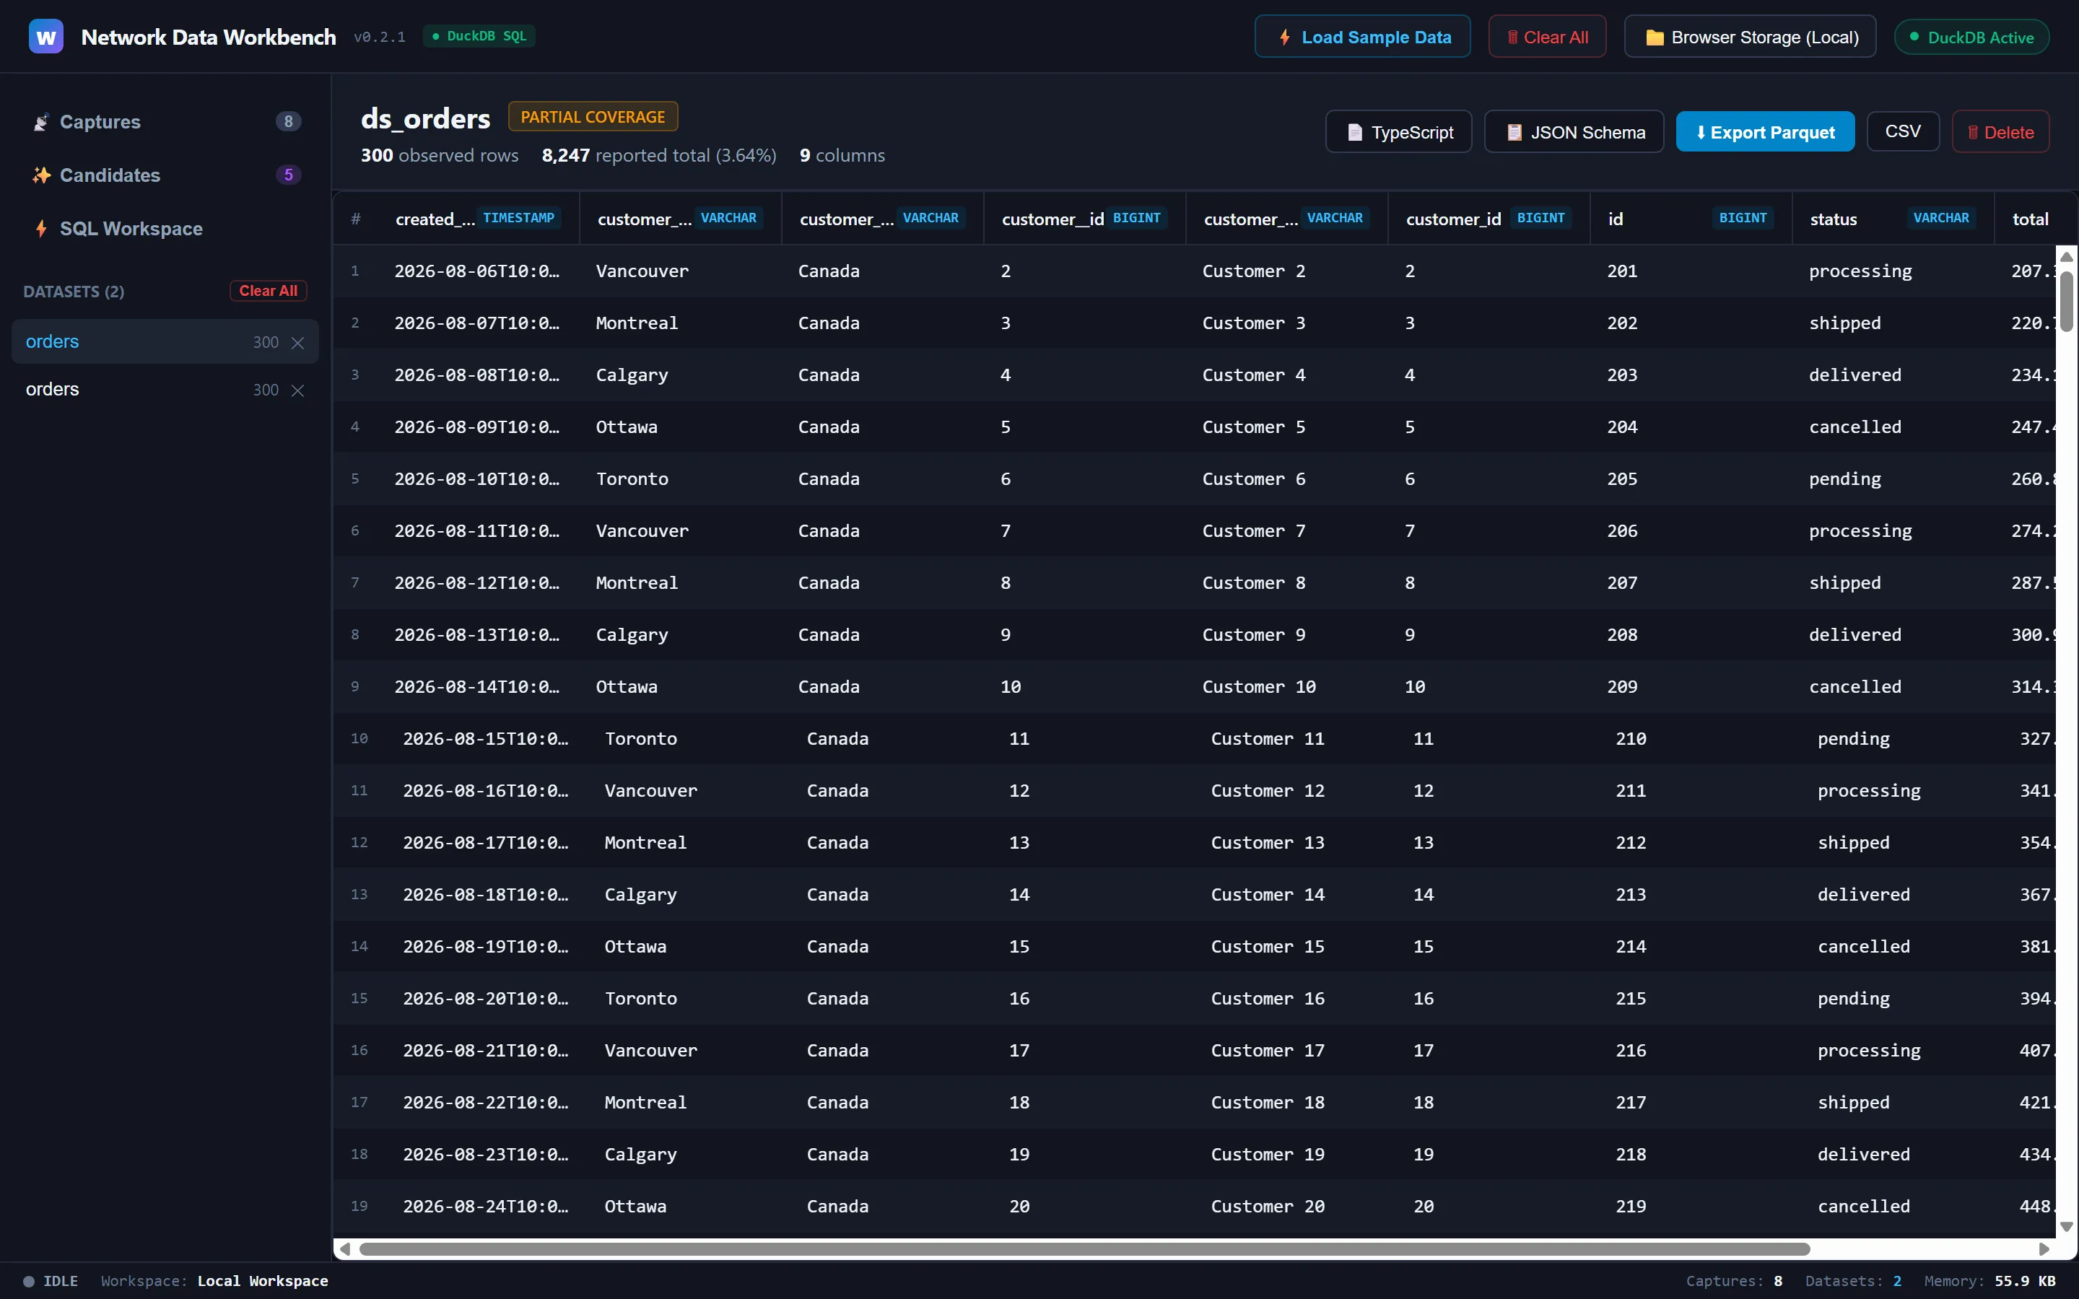Remove the second orders dataset
This screenshot has height=1299, width=2079.
tap(298, 390)
